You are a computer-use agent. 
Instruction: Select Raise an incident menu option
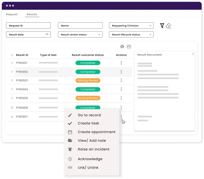click(93, 149)
